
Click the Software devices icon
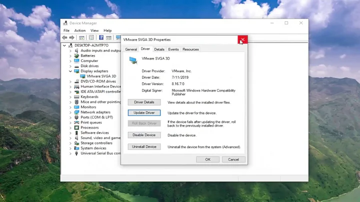(x=76, y=132)
